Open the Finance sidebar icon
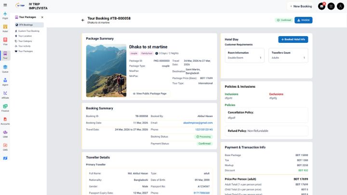This screenshot has height=195, width=347. 5,107
